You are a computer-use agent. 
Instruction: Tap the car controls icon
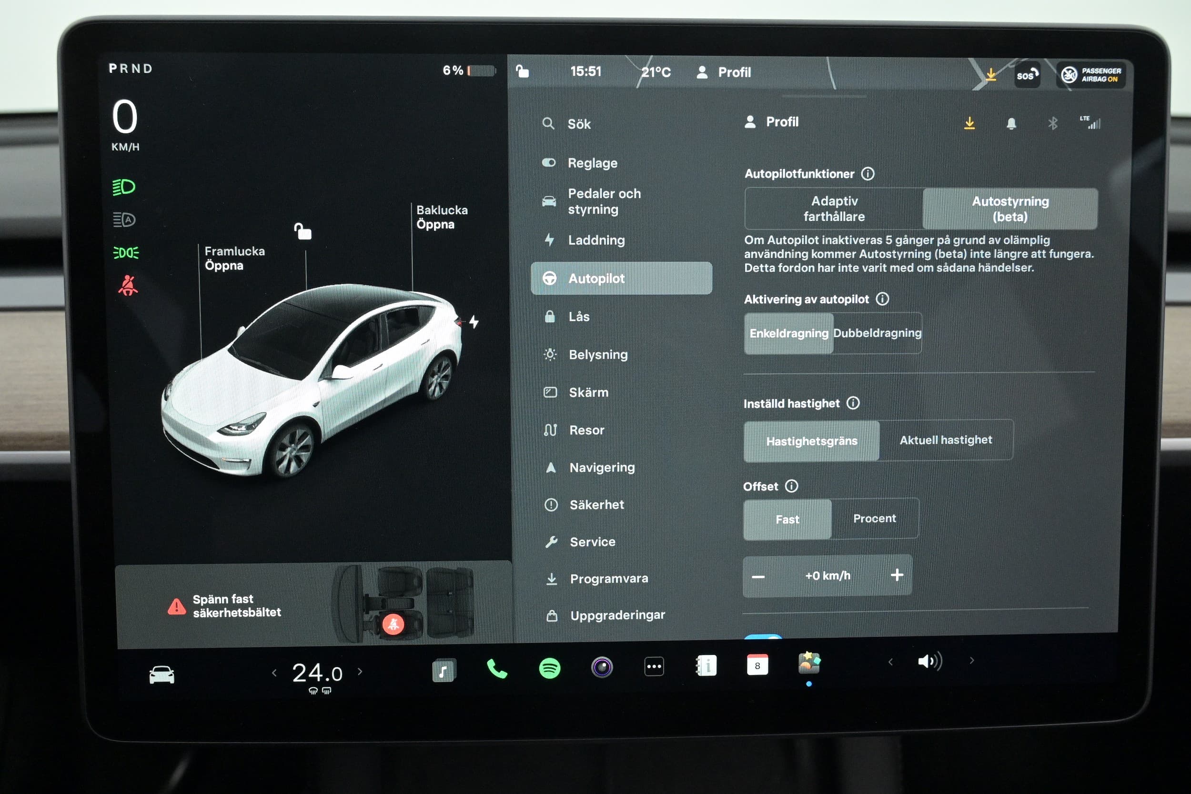pyautogui.click(x=161, y=675)
